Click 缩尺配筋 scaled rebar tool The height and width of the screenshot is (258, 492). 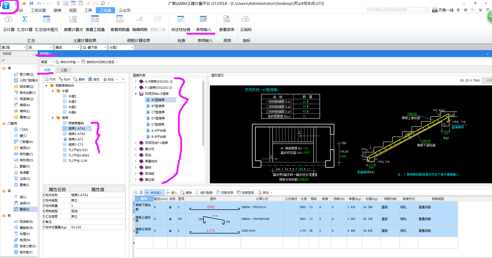[x=204, y=193]
